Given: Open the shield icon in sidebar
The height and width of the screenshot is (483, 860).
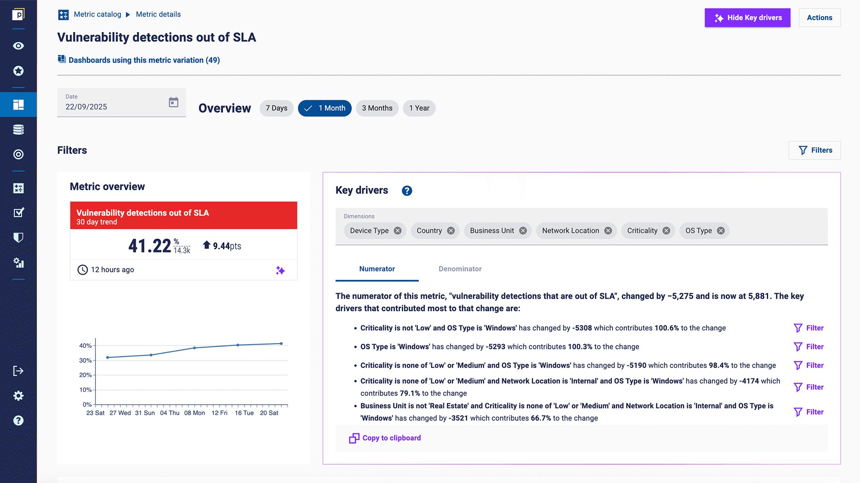Looking at the screenshot, I should (x=18, y=237).
